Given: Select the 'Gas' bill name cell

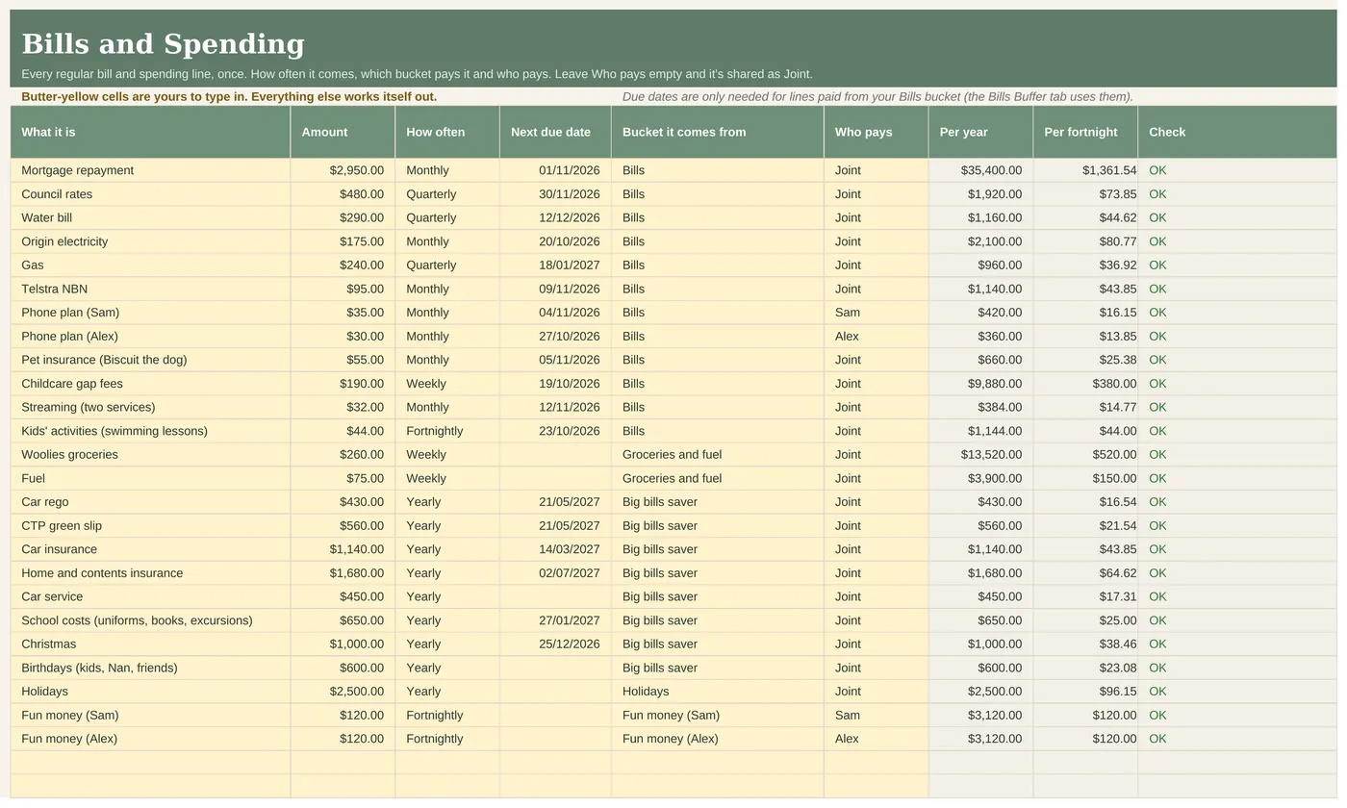Looking at the screenshot, I should (150, 265).
